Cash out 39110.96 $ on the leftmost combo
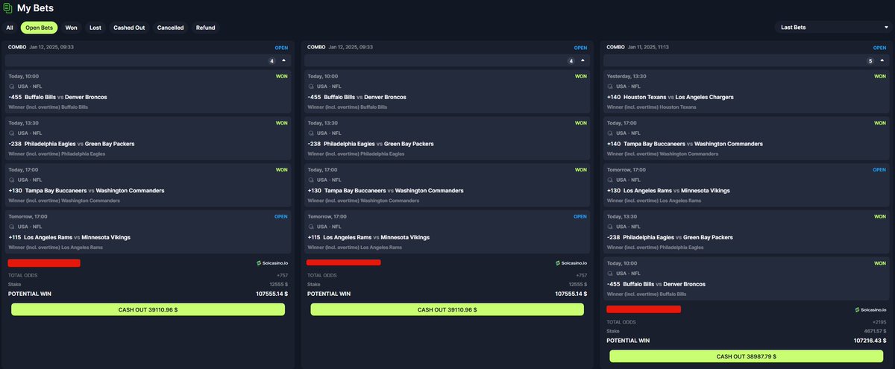Screen dimensions: 895x369 click(x=148, y=309)
